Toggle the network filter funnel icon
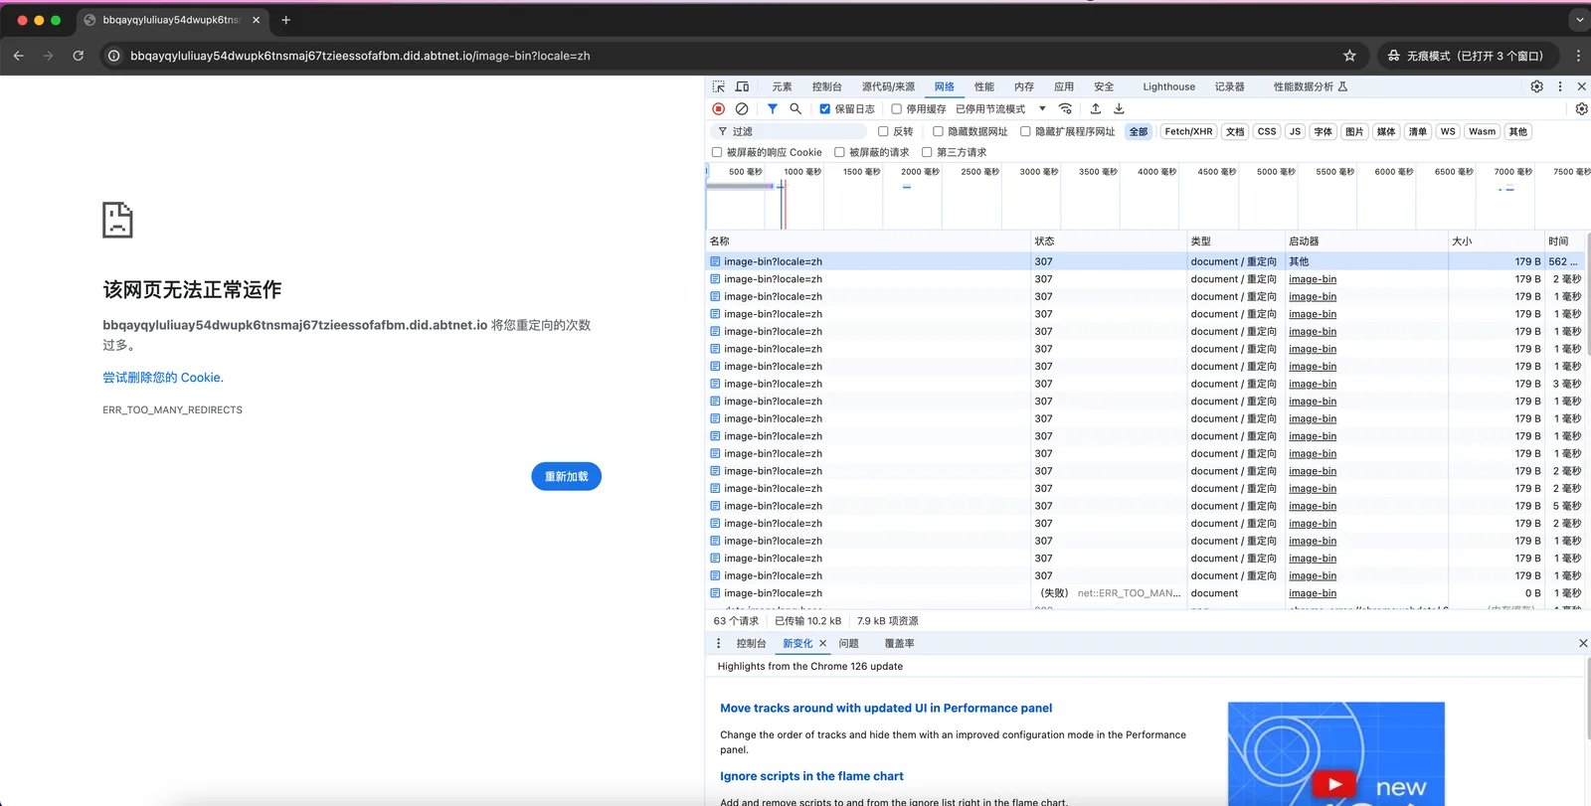This screenshot has width=1591, height=806. point(773,108)
